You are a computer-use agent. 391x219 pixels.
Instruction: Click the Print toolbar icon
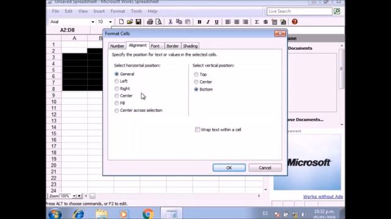tap(150, 22)
